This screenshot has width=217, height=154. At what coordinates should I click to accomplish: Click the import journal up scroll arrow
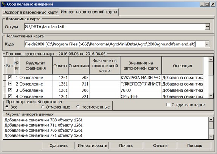coord(211,119)
